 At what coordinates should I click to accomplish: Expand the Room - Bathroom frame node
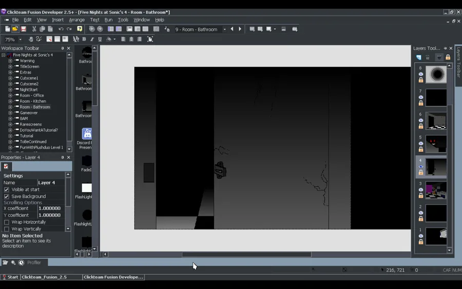[10, 107]
